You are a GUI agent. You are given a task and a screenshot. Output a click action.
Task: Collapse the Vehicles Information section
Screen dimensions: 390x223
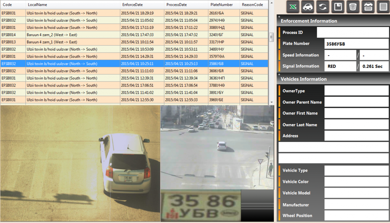click(279, 75)
